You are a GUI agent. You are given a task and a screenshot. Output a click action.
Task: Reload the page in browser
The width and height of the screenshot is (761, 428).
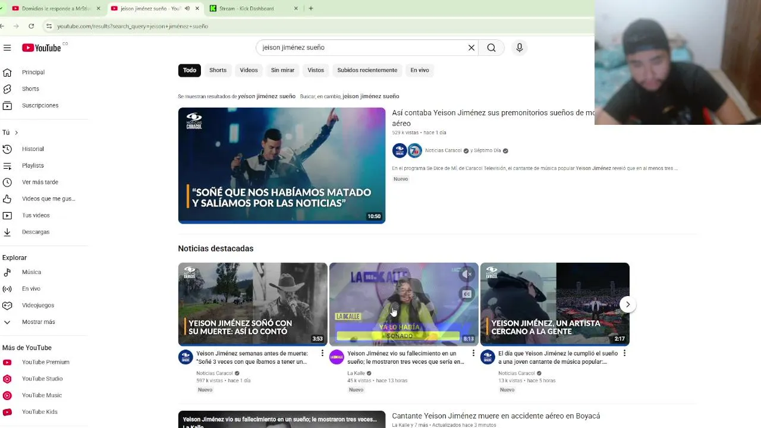tap(31, 26)
